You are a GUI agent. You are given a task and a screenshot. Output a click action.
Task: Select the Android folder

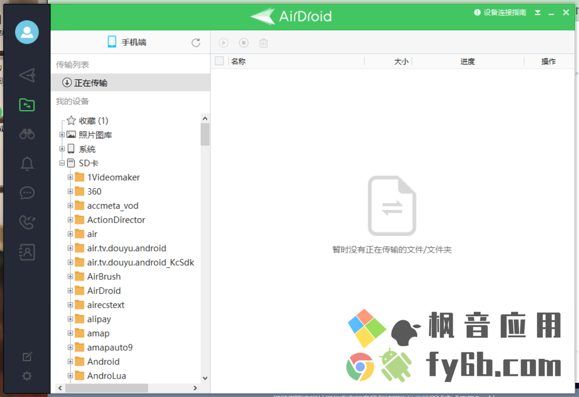[104, 362]
